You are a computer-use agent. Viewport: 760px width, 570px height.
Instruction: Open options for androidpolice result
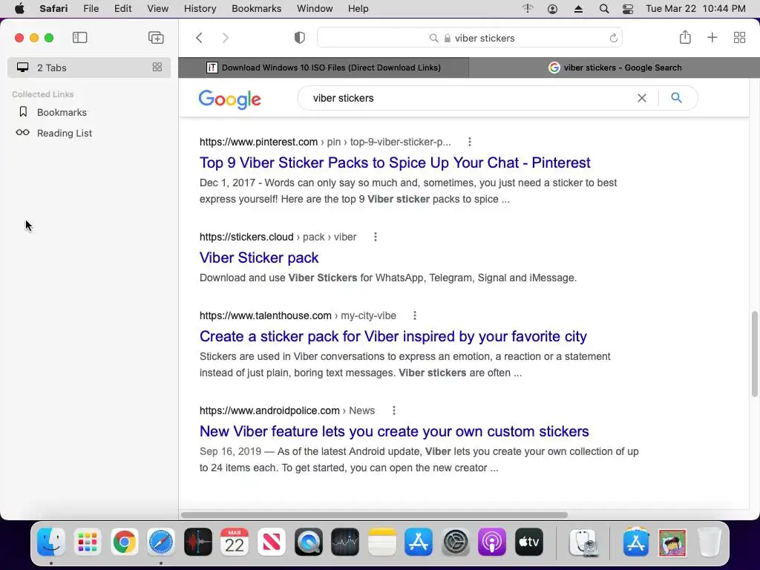[x=393, y=410]
